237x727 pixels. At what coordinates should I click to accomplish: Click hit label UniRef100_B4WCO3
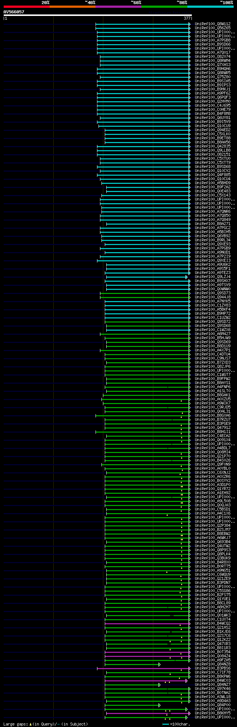coord(213,681)
